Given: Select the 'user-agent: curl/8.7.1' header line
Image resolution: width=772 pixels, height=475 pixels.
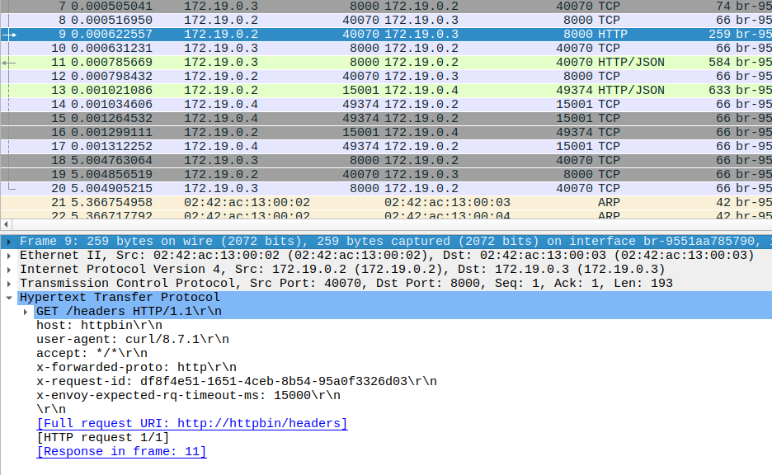Looking at the screenshot, I should tap(133, 340).
